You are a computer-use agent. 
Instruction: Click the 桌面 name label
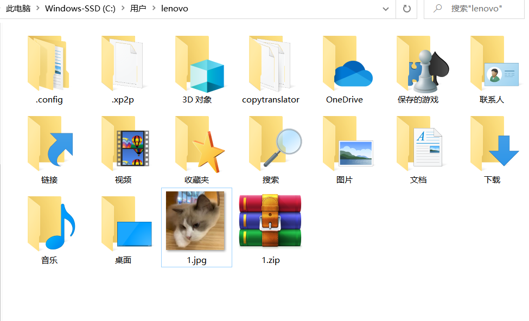[x=123, y=260]
